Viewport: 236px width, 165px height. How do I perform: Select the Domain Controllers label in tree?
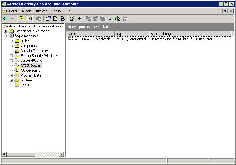pyautogui.click(x=35, y=51)
